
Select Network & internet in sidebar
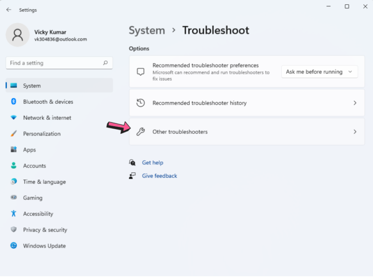coord(47,117)
